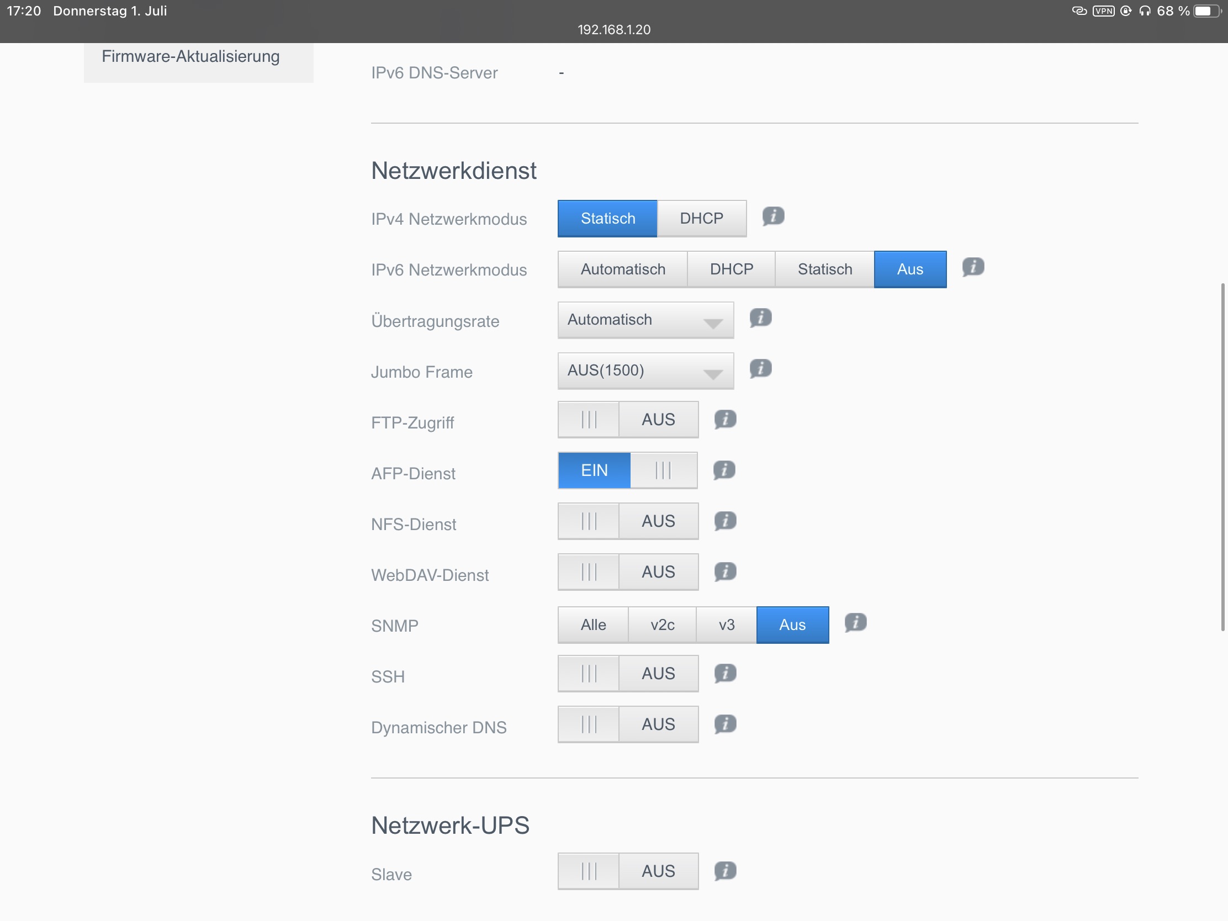Tap the VPN status icon

tap(1103, 11)
